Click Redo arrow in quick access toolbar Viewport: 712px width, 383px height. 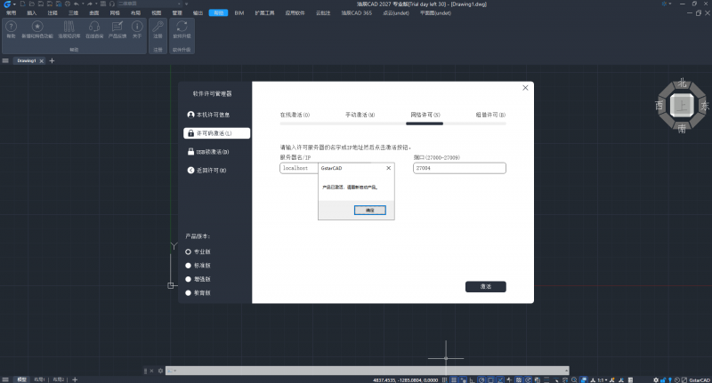[90, 4]
